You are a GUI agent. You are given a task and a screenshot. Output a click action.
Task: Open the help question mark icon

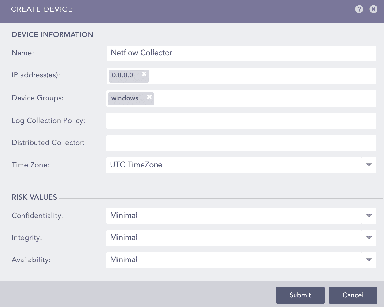coord(359,9)
